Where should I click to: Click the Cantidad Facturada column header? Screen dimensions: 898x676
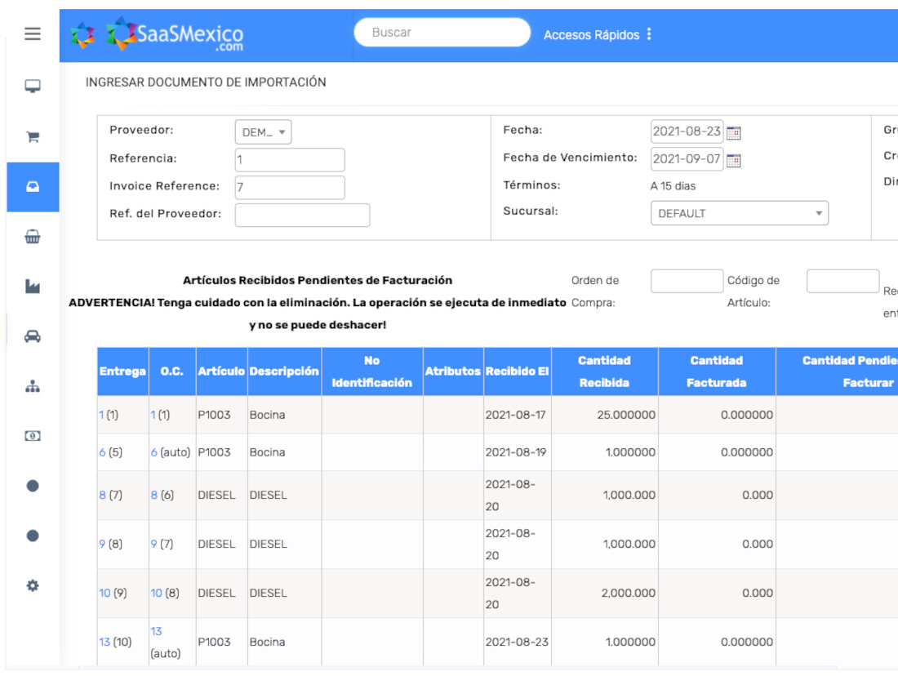pyautogui.click(x=717, y=371)
